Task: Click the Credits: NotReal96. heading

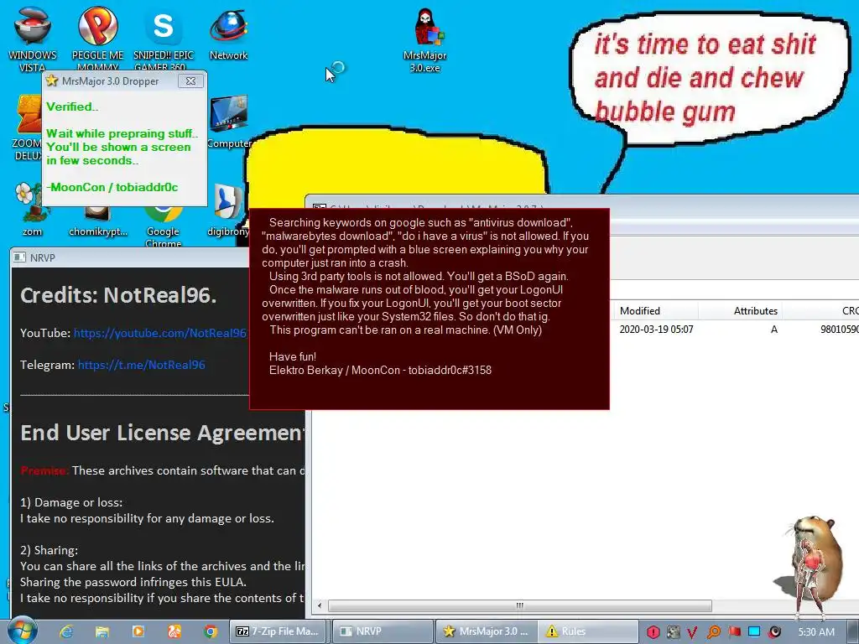Action: (118, 295)
